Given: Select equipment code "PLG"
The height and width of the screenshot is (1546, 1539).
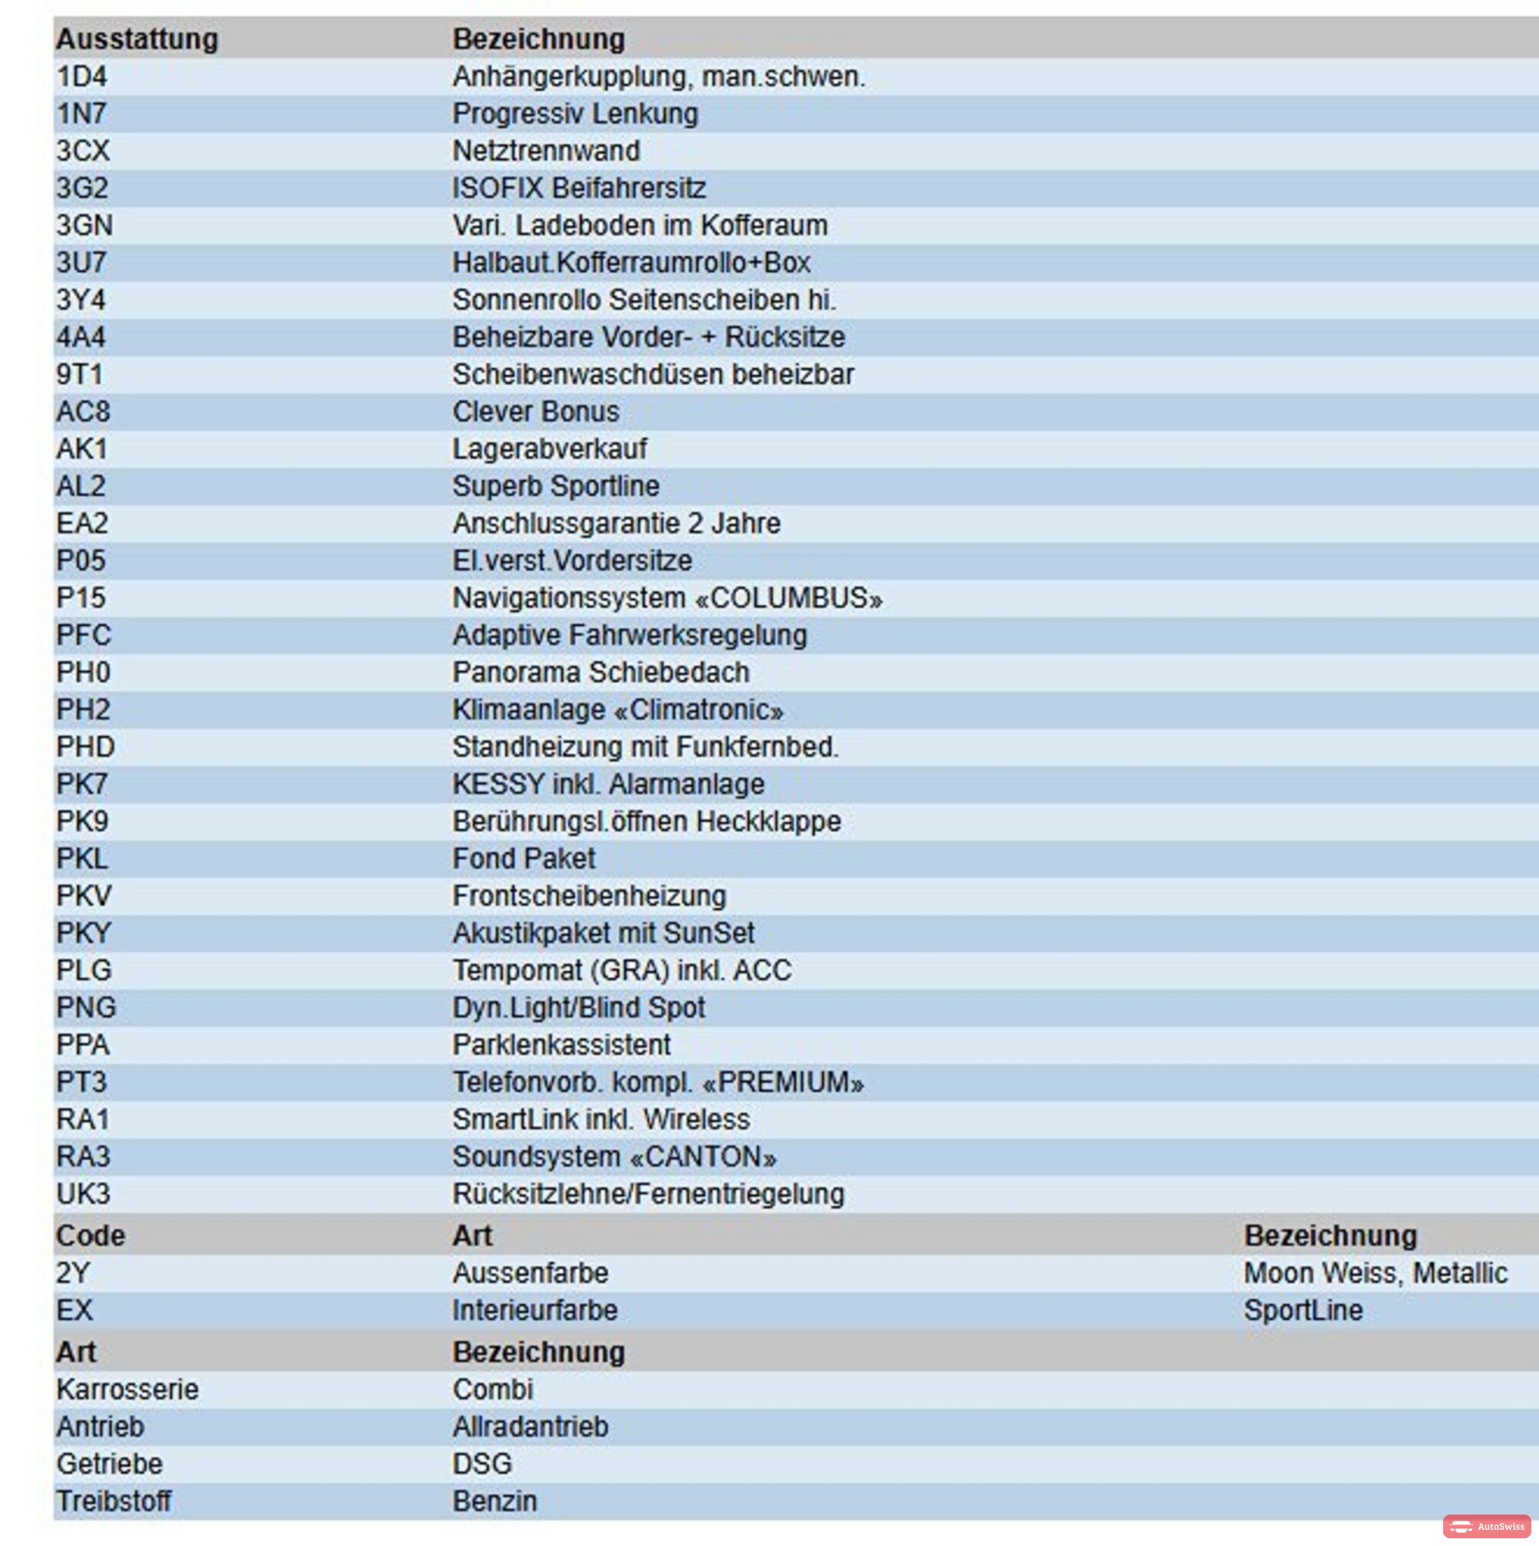Looking at the screenshot, I should [84, 970].
